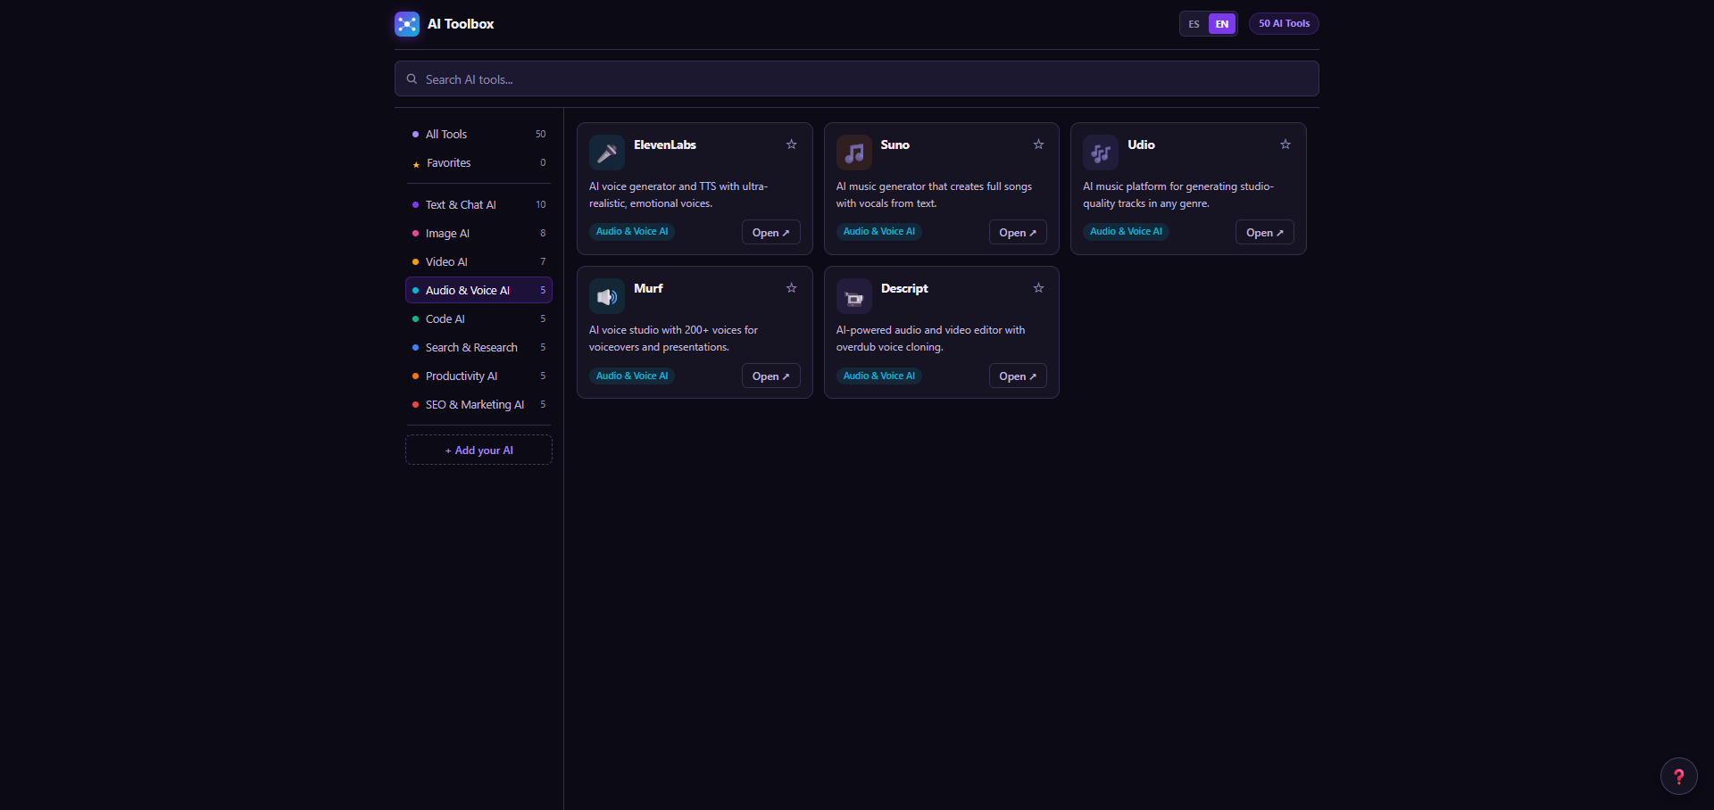The height and width of the screenshot is (810, 1714).
Task: Favorite ElevenLabs with its star
Action: [791, 145]
